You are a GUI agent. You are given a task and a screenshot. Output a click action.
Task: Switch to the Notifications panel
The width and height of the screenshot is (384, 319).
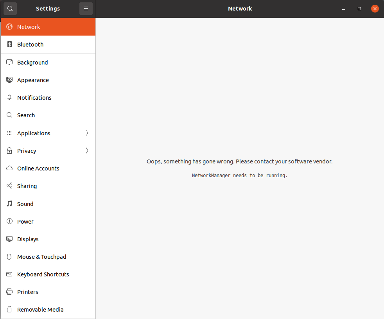48,97
